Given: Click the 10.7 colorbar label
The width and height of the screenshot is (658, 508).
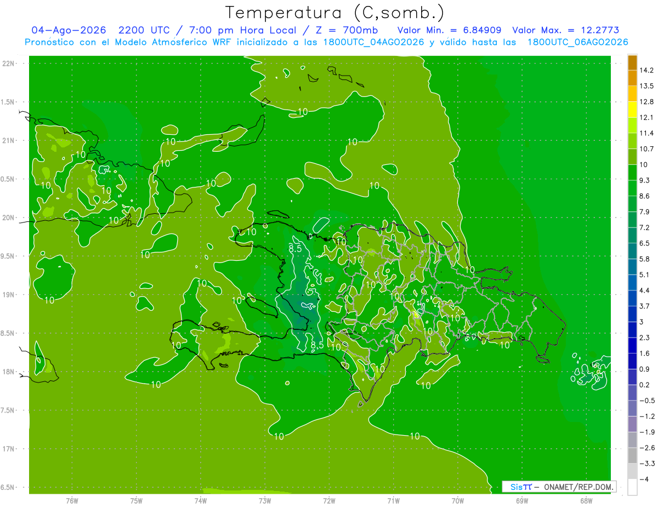Looking at the screenshot, I should click(646, 149).
